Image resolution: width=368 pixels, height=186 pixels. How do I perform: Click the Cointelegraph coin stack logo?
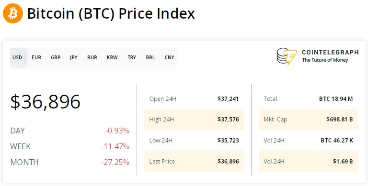(x=287, y=56)
